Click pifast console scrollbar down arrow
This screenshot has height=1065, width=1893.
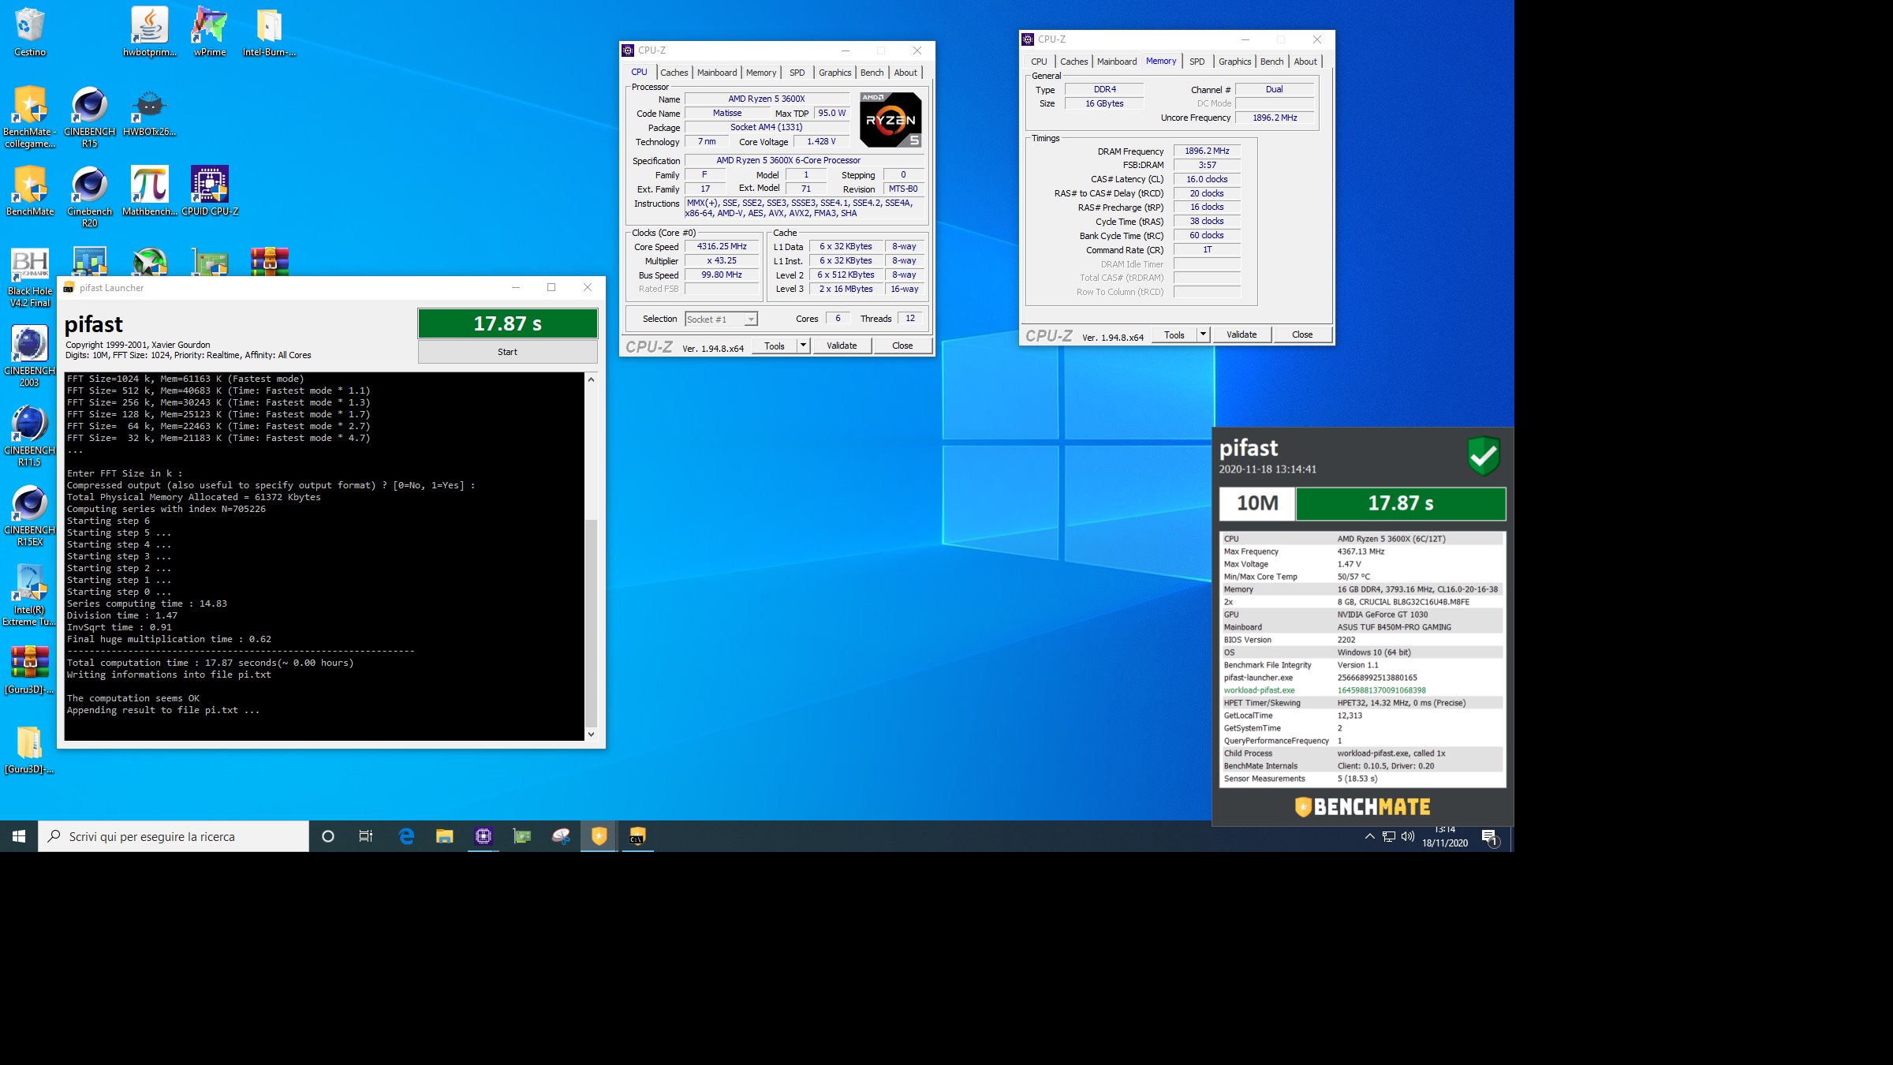pyautogui.click(x=591, y=734)
